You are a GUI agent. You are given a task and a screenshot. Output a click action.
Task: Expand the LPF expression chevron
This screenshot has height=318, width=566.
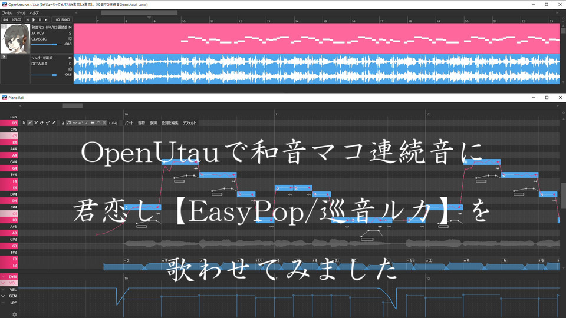click(4, 303)
